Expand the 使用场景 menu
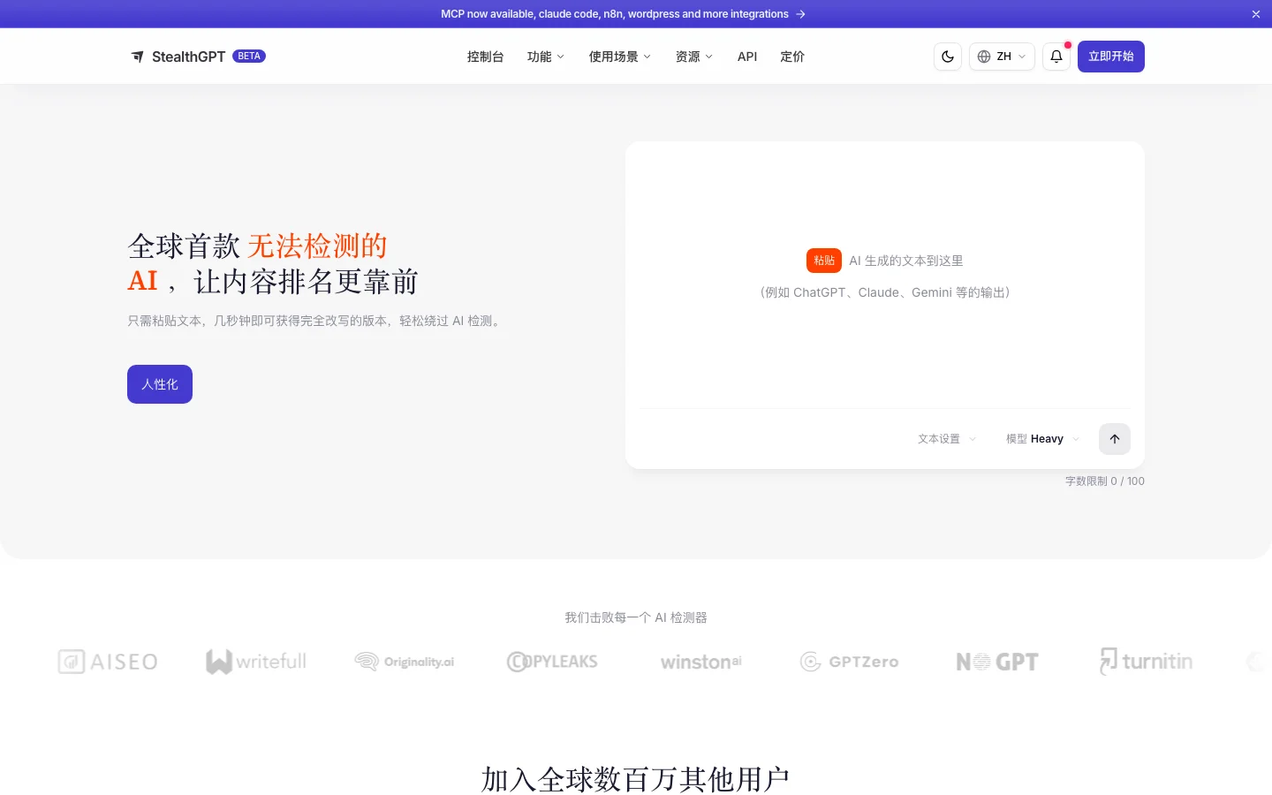The width and height of the screenshot is (1272, 795). coord(620,57)
